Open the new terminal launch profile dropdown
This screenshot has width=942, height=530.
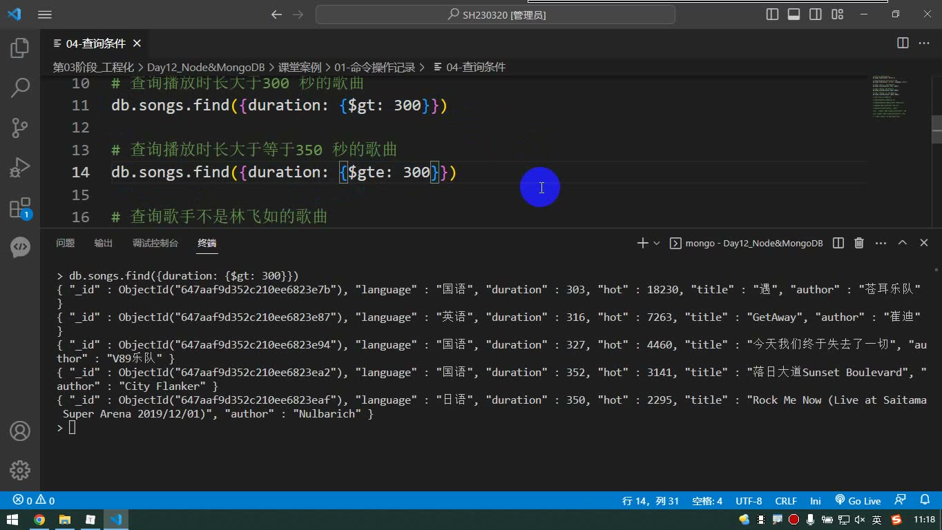(657, 243)
